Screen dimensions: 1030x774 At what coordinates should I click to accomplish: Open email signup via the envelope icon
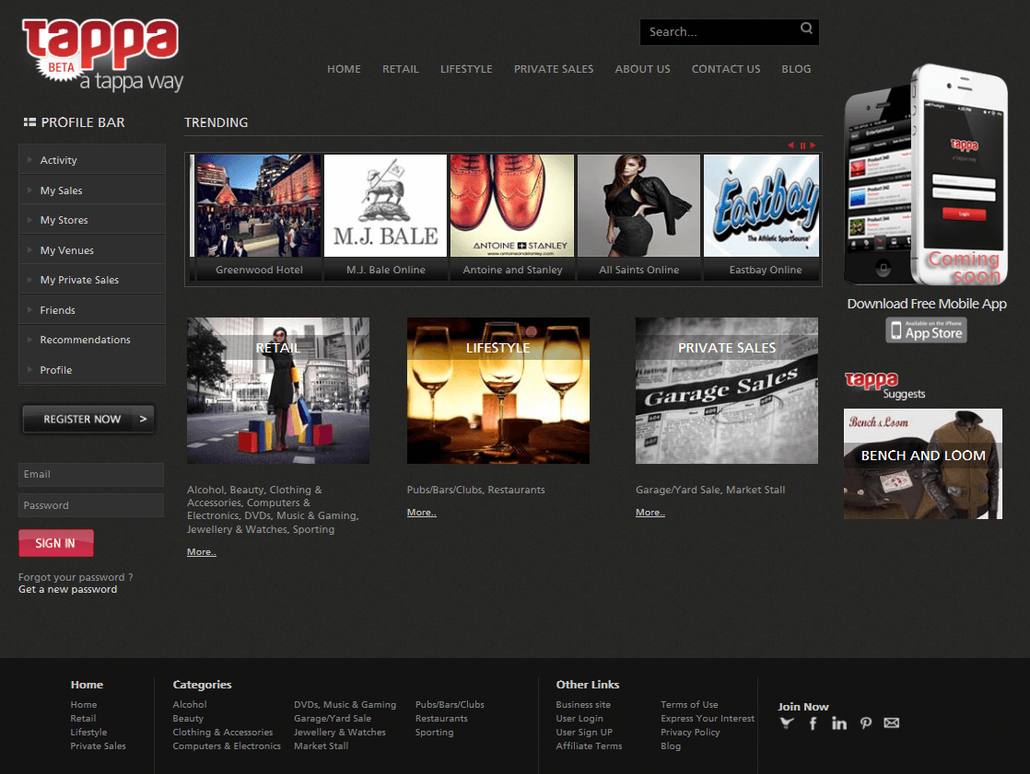(x=891, y=722)
